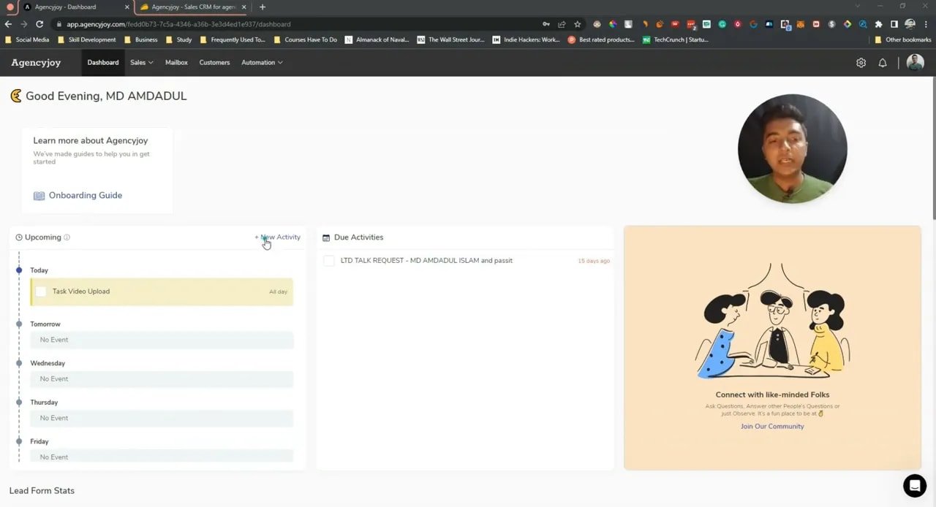Screen dimensions: 936x507
Task: Open the Grammarly extension icon
Action: pos(721,24)
